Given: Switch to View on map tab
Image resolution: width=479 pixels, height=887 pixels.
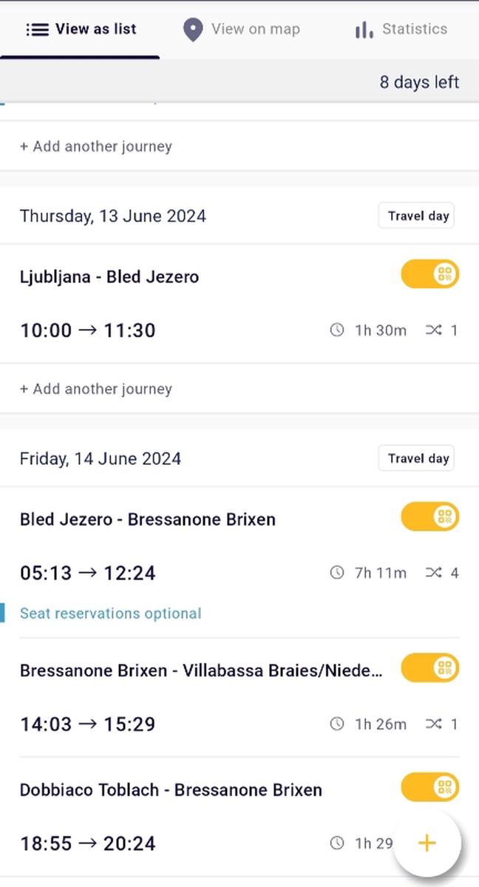Looking at the screenshot, I should click(242, 30).
